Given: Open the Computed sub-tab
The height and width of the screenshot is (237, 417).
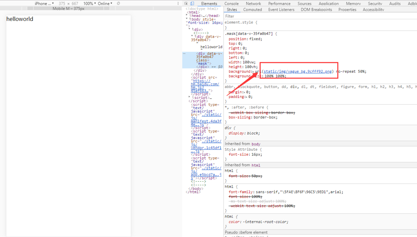Looking at the screenshot, I should coord(253,9).
